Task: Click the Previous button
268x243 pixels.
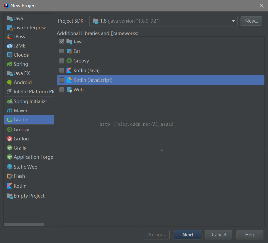Action: click(x=156, y=235)
